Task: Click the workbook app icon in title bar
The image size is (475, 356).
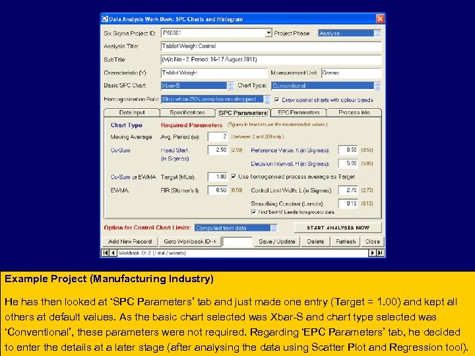Action: pos(105,18)
